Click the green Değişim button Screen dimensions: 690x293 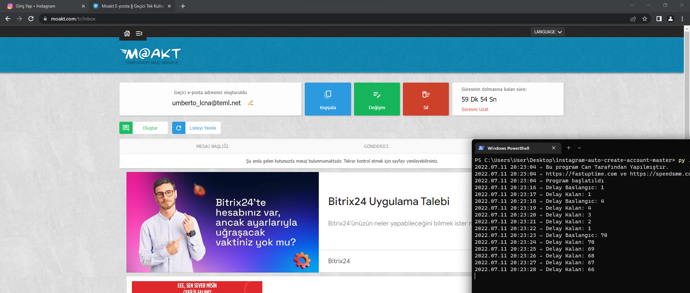377,99
